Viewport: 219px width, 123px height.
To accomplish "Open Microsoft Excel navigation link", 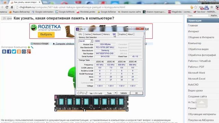I will pos(196,79).
